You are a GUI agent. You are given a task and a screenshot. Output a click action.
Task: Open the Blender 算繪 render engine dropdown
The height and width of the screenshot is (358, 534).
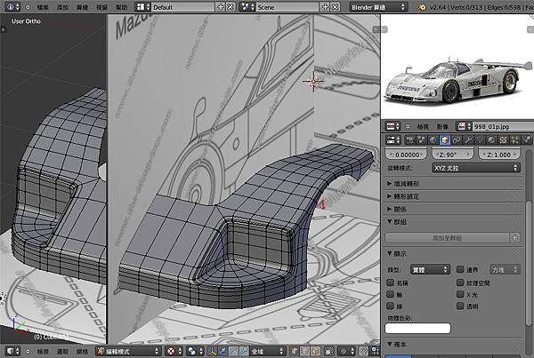[378, 7]
